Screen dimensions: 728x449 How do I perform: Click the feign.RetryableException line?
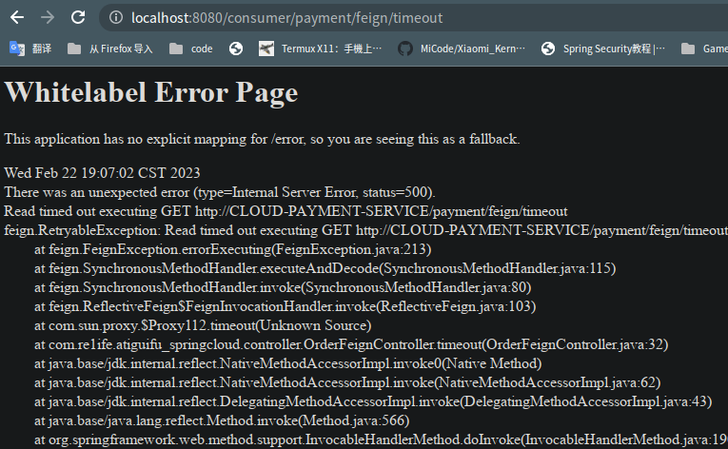365,230
